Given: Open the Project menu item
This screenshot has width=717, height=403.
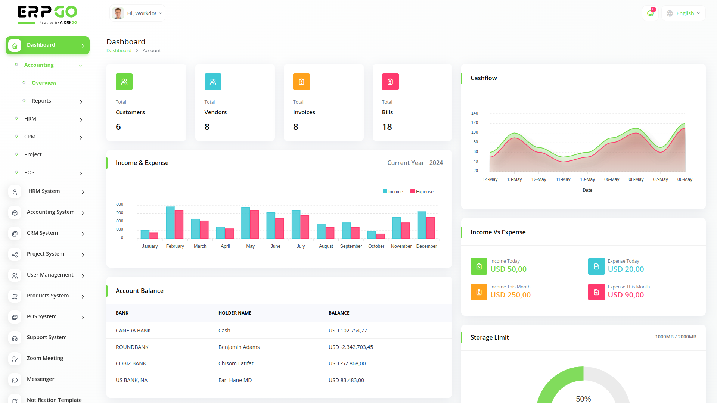Looking at the screenshot, I should click(33, 154).
